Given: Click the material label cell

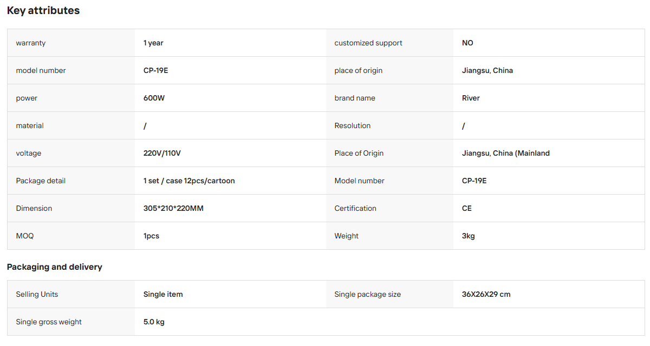Looking at the screenshot, I should (71, 125).
